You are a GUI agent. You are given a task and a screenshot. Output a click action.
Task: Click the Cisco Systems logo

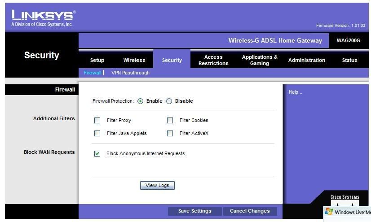[x=345, y=200]
